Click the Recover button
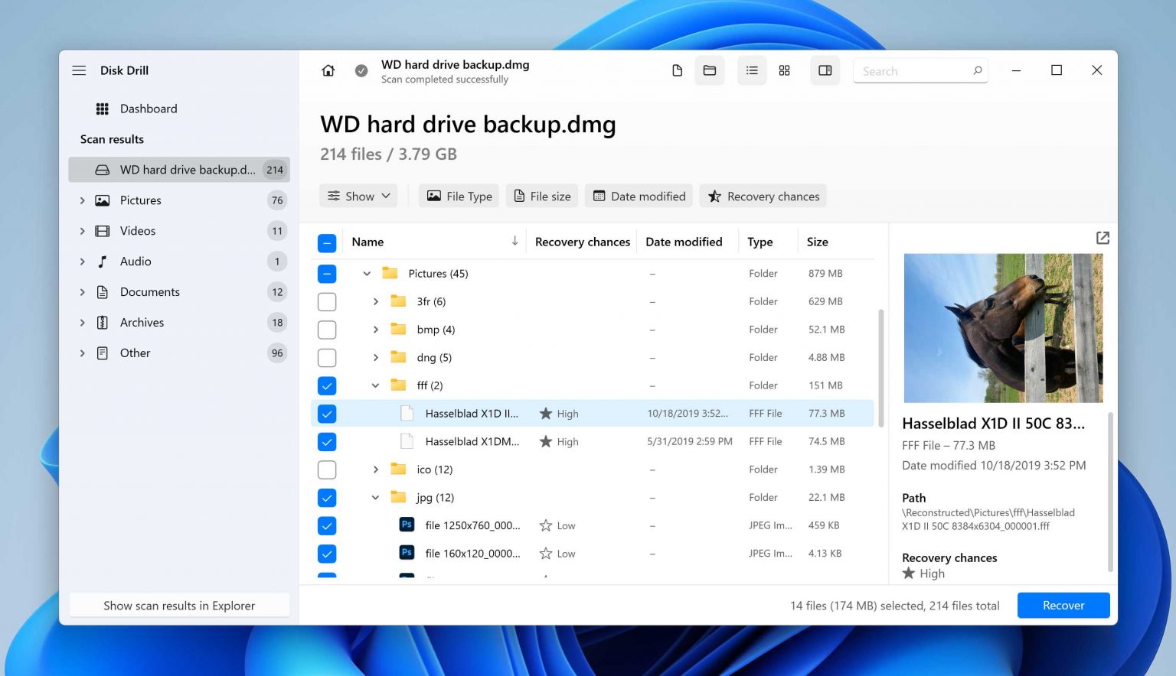Image resolution: width=1176 pixels, height=676 pixels. [x=1063, y=605]
